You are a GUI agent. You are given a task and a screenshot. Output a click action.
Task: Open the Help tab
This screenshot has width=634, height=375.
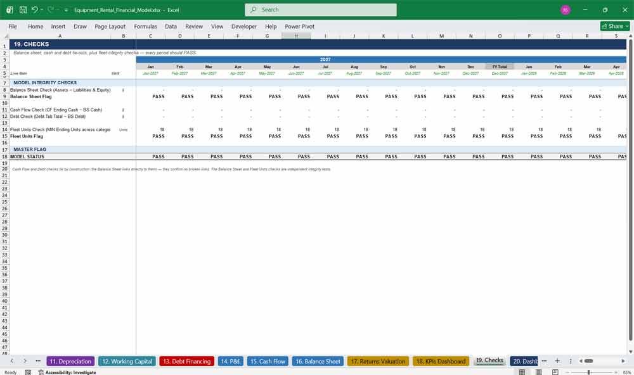coord(271,26)
